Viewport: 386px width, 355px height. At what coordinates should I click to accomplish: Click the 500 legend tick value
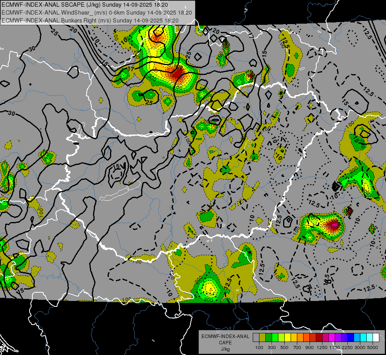click(x=284, y=348)
